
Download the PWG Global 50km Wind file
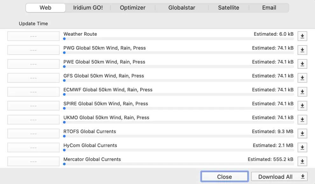(x=302, y=50)
